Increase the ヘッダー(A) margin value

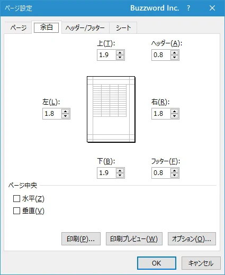click(x=175, y=53)
